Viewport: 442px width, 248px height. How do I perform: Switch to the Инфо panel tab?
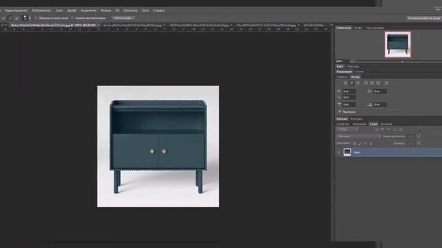(x=358, y=28)
